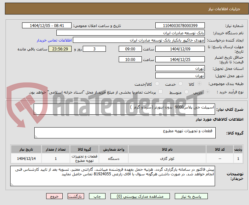Click the قطعات و تجهیزات تهویه مطبوع table cell
249x205 pixels.
(84, 158)
